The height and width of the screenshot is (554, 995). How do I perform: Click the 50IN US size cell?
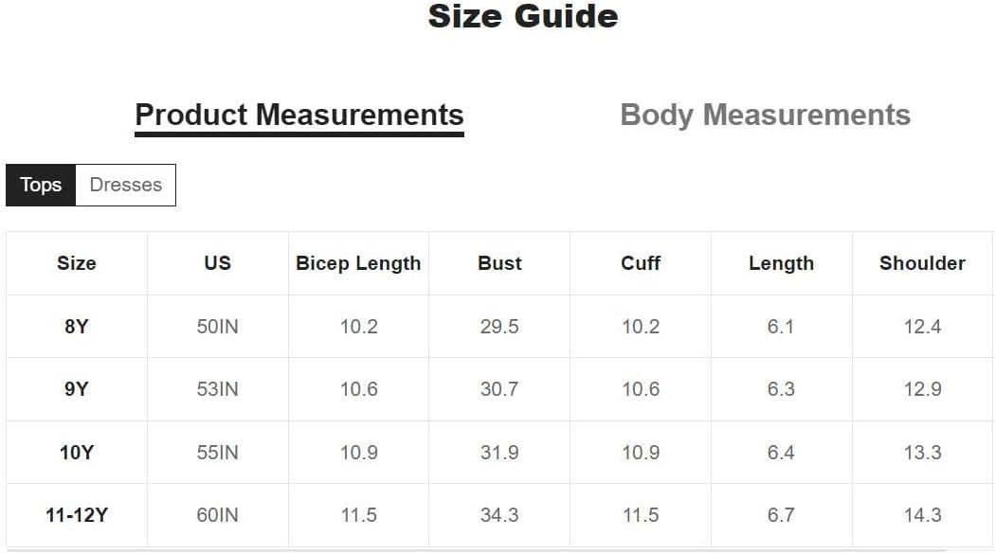218,327
